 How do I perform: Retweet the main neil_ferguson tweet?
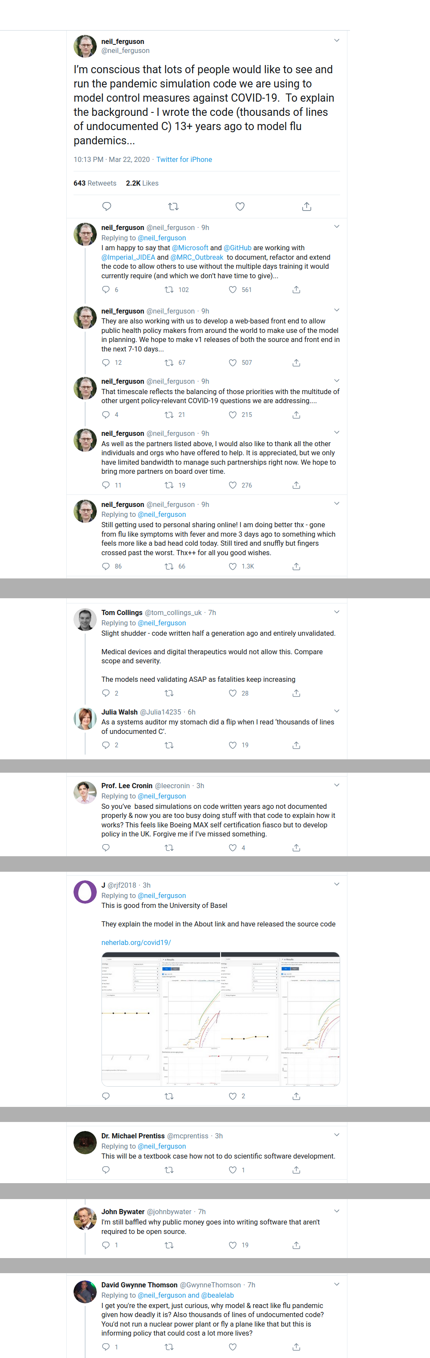[x=173, y=207]
